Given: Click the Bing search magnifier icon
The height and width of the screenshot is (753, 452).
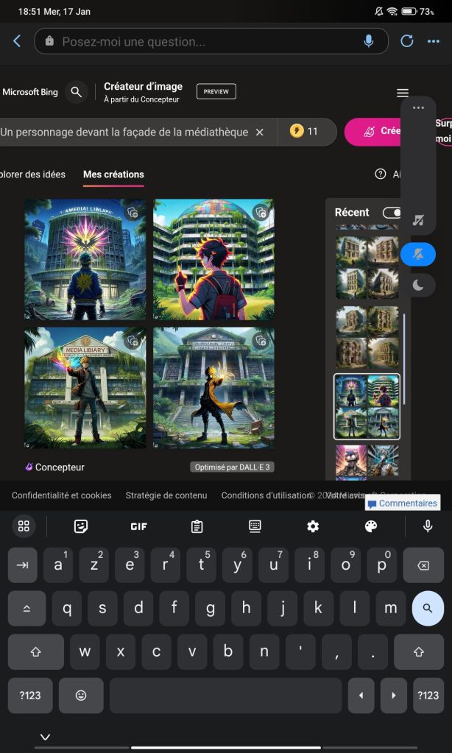Looking at the screenshot, I should pos(75,92).
